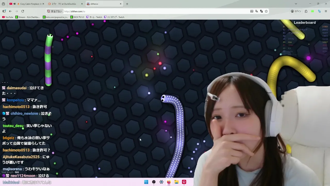Close the Cozy Cabin Fireplace tab
Screen dimensions: 330x186
coord(43,4)
